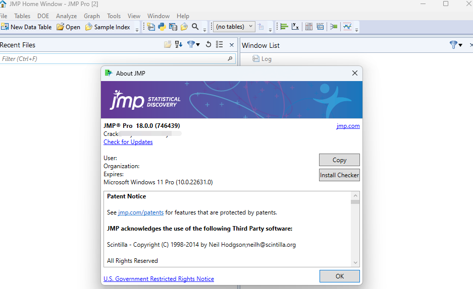Expand the overflow arrow after Sample Index
Screen dimensions: 473x289
(x=137, y=30)
